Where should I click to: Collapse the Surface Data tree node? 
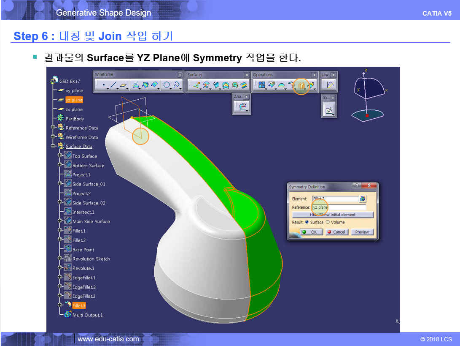[54, 146]
